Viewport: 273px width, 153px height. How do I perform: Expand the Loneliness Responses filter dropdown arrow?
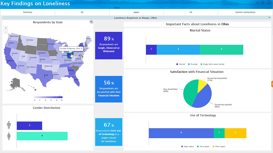pos(269,17)
